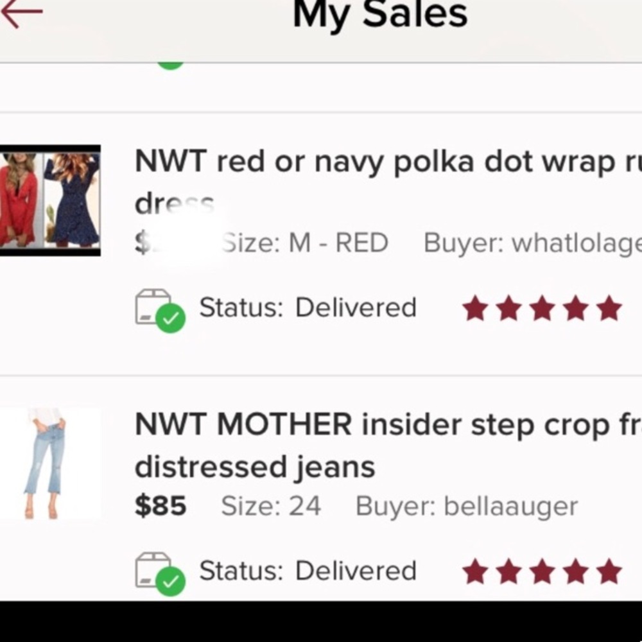Tap the back arrow in header

[x=22, y=14]
